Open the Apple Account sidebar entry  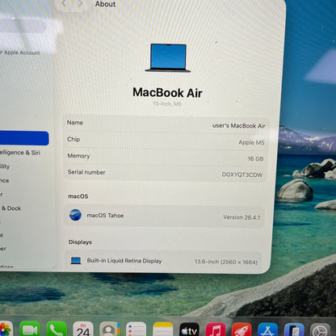[x=20, y=52]
